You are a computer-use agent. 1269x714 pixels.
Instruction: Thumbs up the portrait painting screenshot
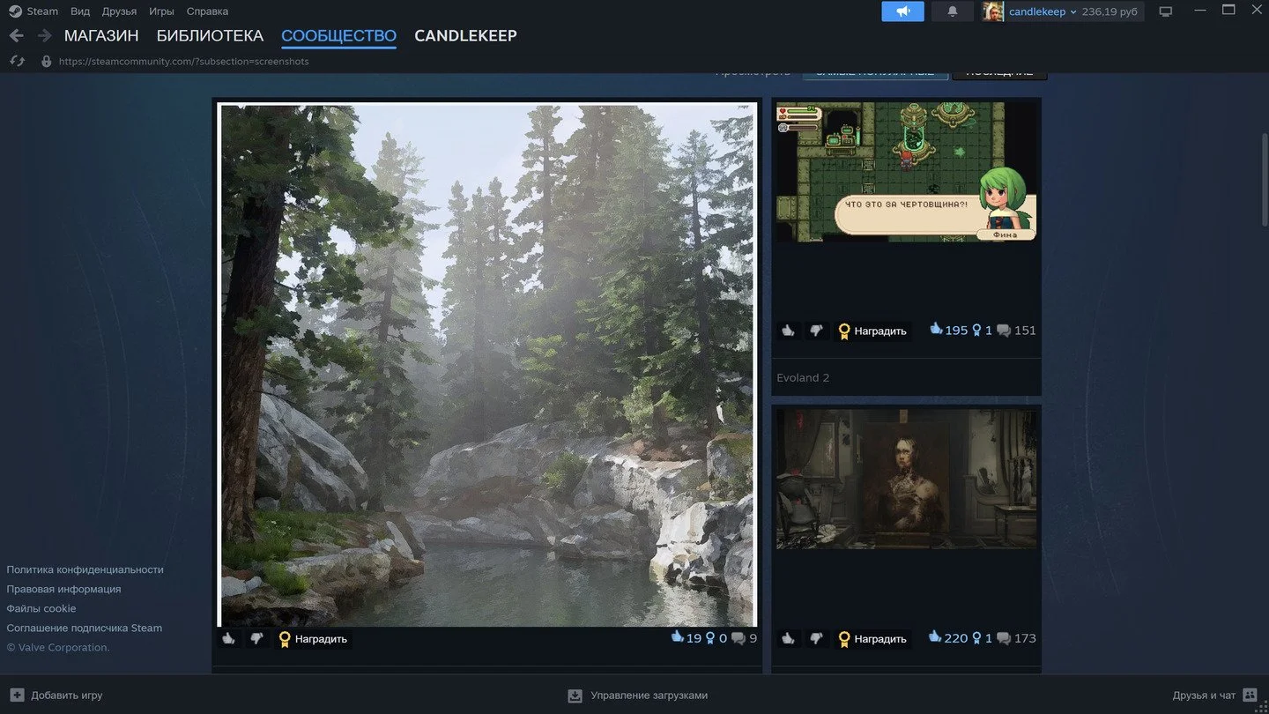pos(788,638)
